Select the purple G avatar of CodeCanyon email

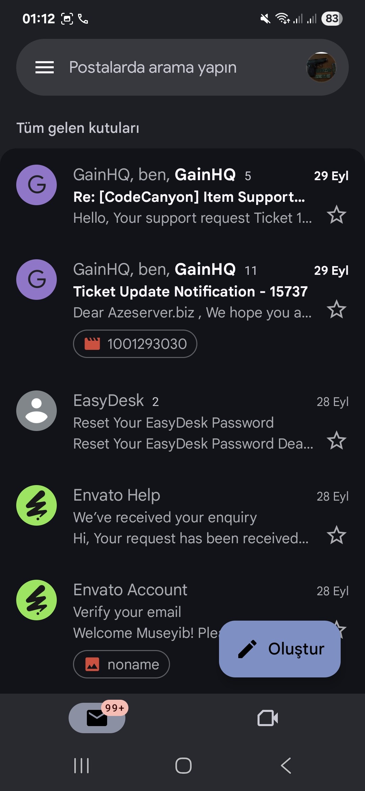[x=36, y=185]
